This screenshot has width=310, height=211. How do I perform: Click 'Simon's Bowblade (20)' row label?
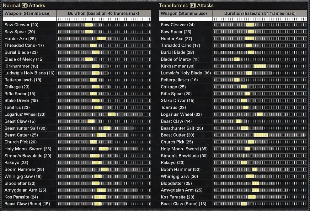coord(28,156)
